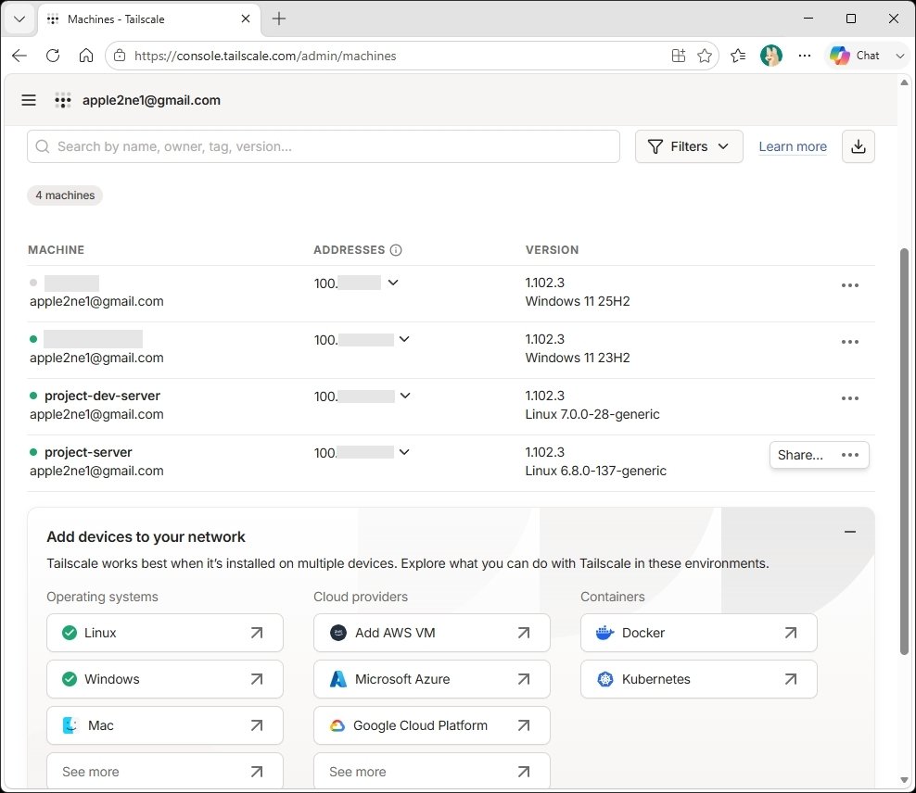Open browser settings and more menu
The width and height of the screenshot is (916, 793).
point(805,56)
